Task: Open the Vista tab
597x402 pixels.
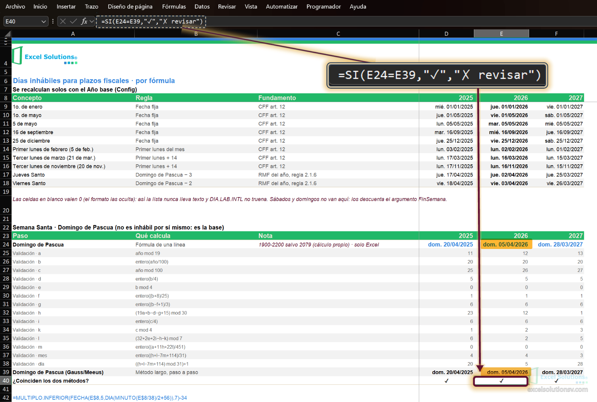Action: (251, 6)
